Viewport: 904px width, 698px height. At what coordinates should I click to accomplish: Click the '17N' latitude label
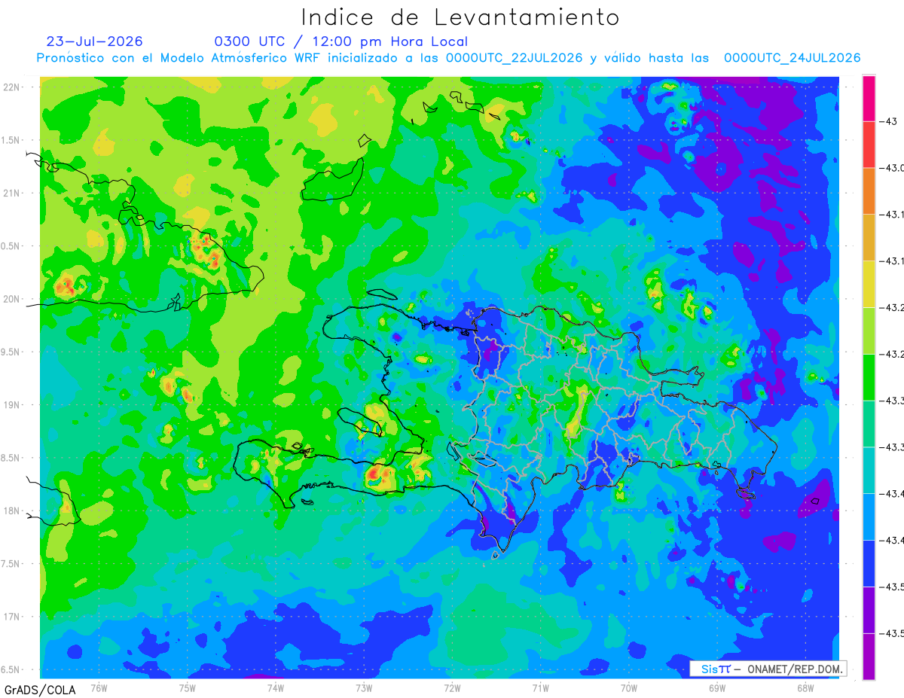coord(13,617)
